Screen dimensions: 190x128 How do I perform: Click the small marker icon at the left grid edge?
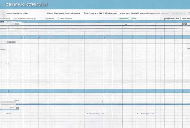pos(8,64)
